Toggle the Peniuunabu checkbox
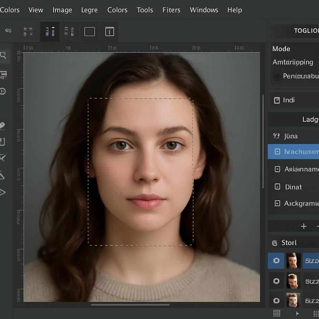The image size is (319, 319). pyautogui.click(x=277, y=76)
